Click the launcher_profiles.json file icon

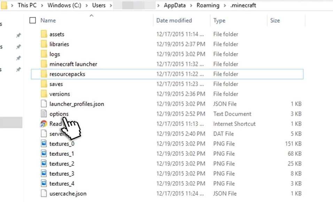point(44,104)
